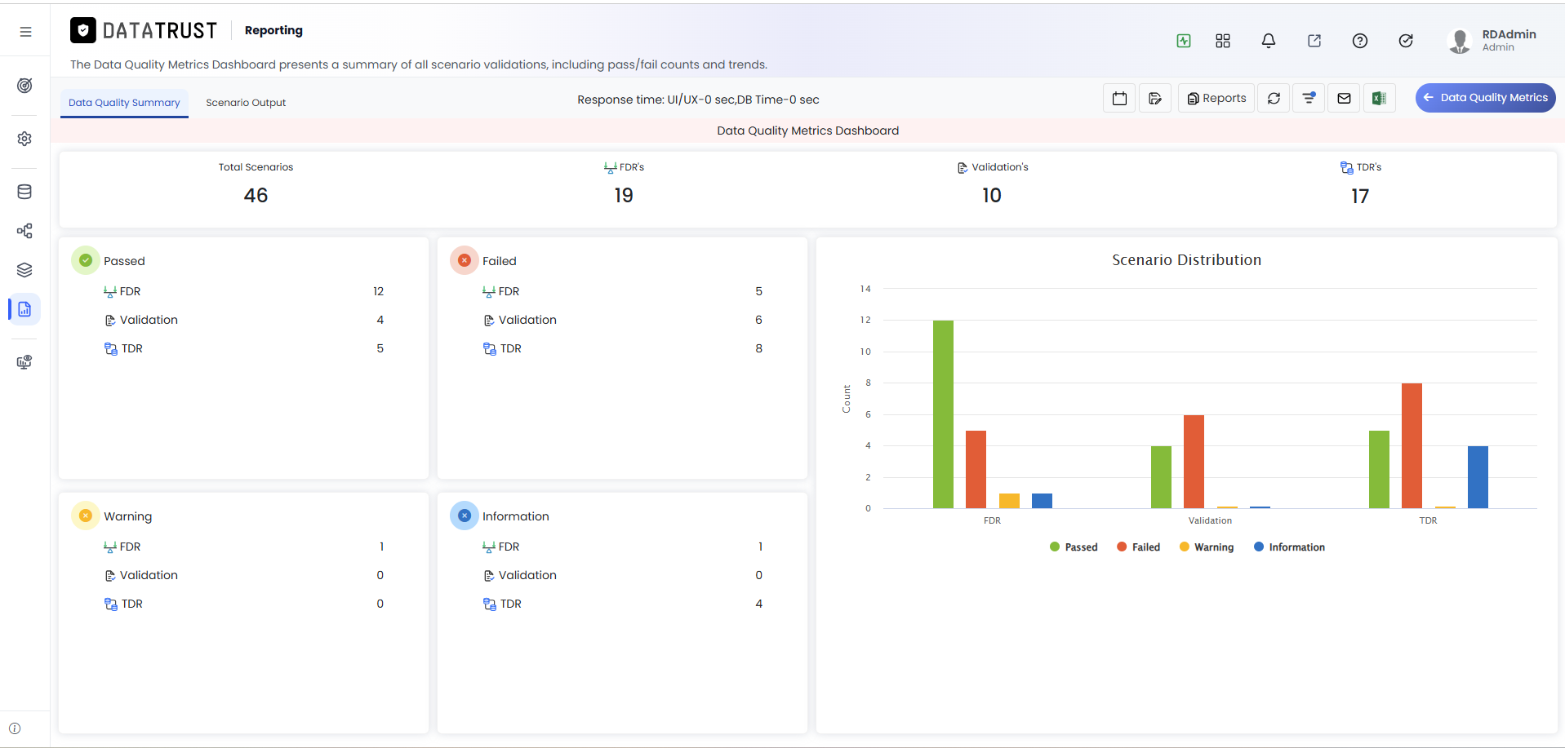Toggle the Passed legend item
The width and height of the screenshot is (1565, 748).
pos(1074,547)
